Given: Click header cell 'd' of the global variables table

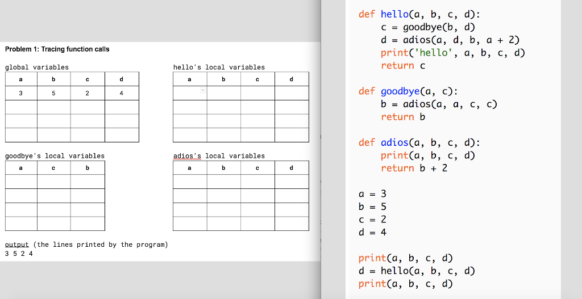Looking at the screenshot, I should (122, 79).
